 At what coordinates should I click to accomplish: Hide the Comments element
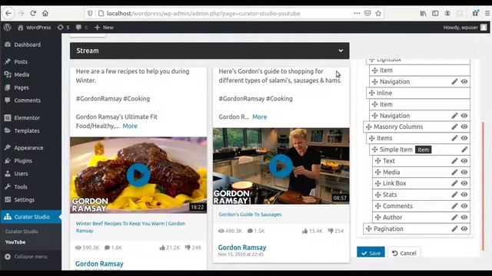(x=464, y=206)
